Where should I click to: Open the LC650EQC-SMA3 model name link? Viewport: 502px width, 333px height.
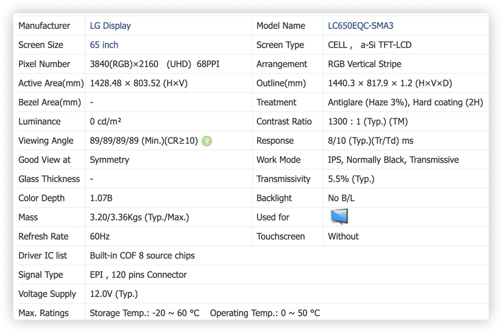click(361, 26)
